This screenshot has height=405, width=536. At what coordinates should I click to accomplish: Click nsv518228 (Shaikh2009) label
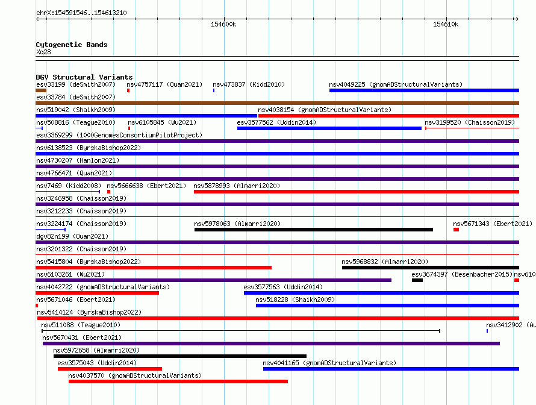tap(295, 300)
